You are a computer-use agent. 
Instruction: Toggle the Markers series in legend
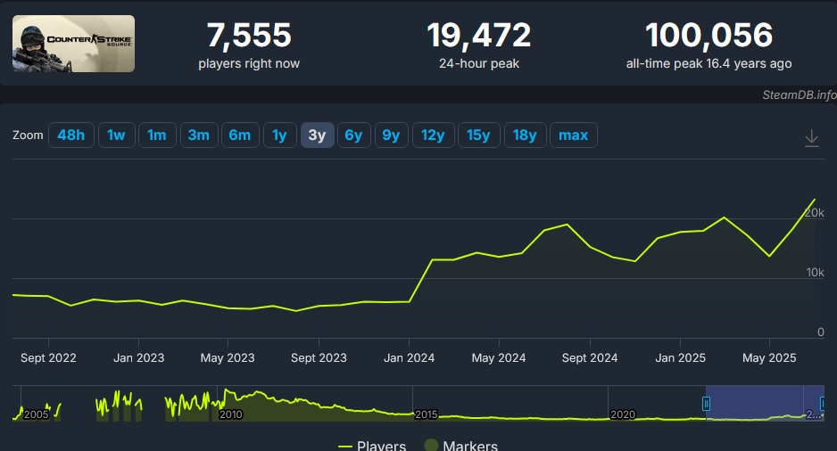pos(461,445)
